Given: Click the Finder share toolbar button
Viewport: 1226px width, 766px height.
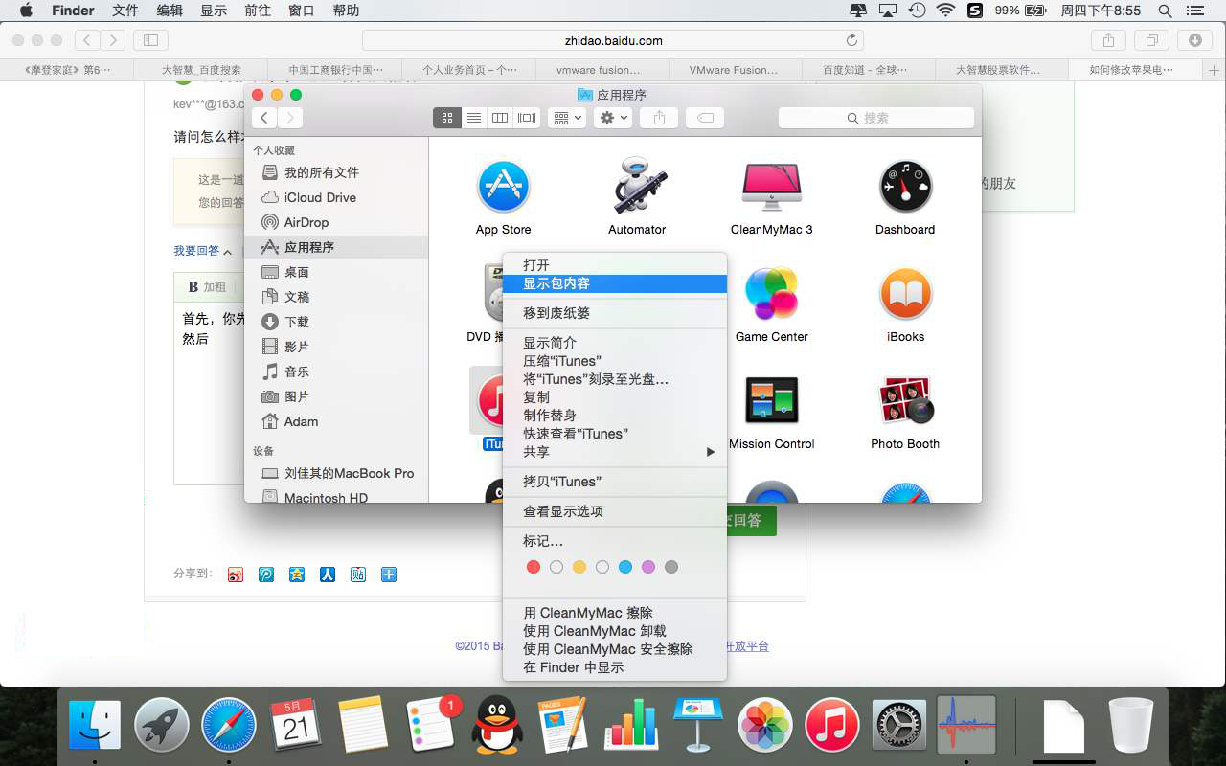Looking at the screenshot, I should tap(659, 118).
